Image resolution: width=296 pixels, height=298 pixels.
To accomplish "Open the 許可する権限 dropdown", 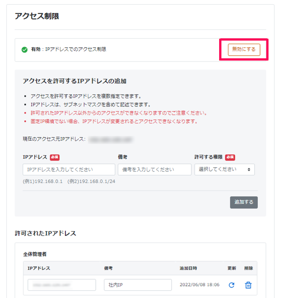I will (224, 169).
